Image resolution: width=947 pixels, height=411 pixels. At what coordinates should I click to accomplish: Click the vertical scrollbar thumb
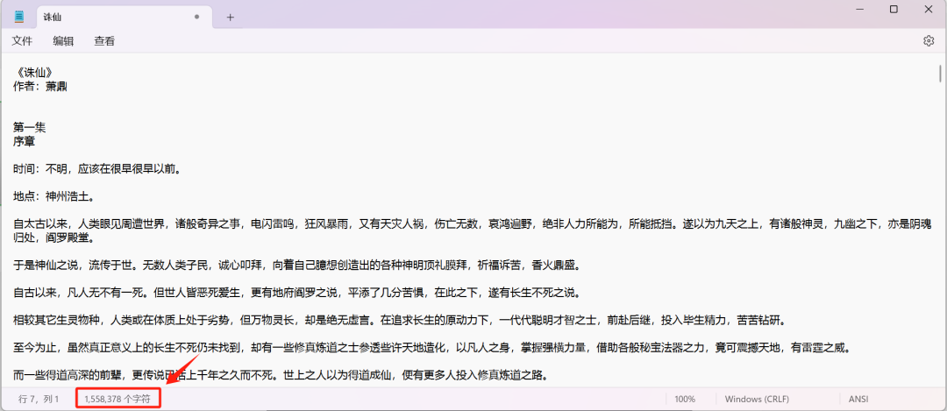pos(940,73)
